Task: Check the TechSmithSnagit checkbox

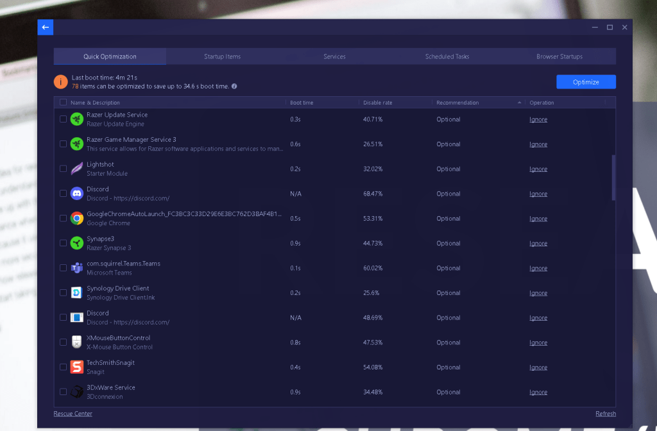Action: [x=64, y=367]
